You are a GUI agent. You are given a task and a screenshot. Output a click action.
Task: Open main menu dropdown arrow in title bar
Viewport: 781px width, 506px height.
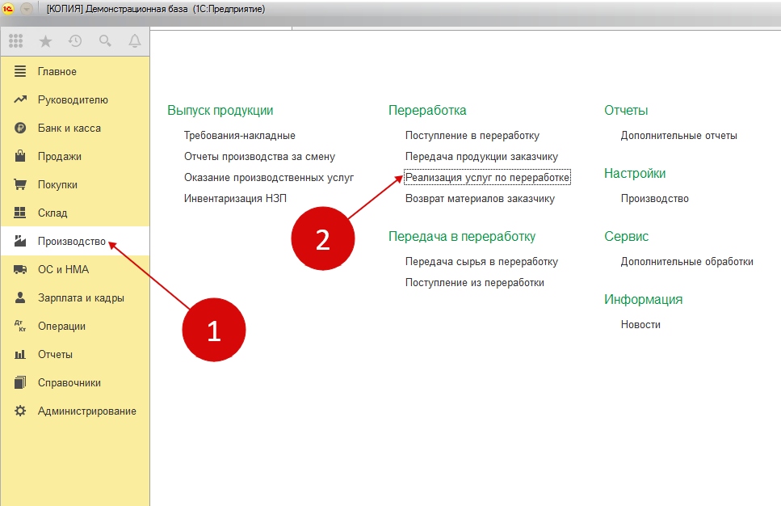click(27, 8)
